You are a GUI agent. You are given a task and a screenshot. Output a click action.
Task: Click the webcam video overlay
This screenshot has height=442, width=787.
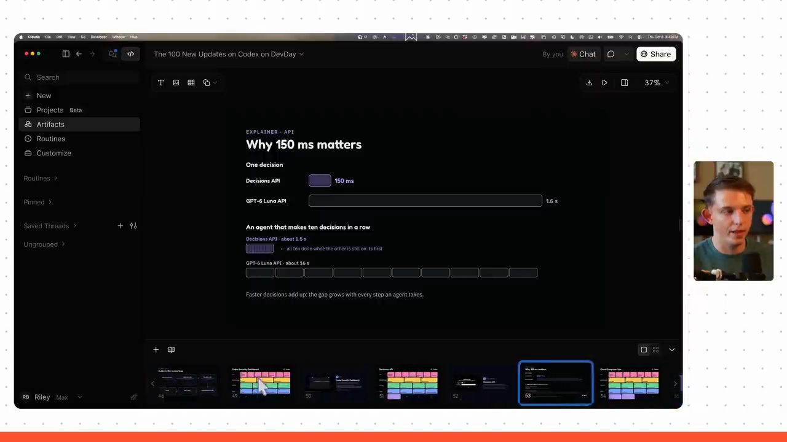pyautogui.click(x=734, y=221)
